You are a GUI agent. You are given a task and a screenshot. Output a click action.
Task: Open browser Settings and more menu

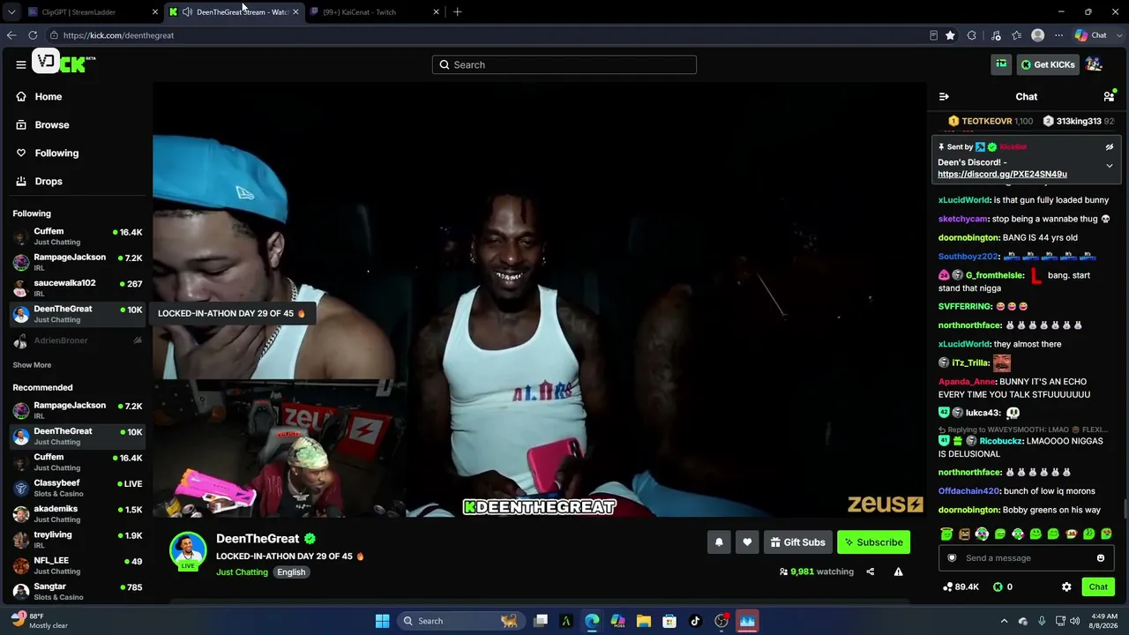coord(1058,35)
